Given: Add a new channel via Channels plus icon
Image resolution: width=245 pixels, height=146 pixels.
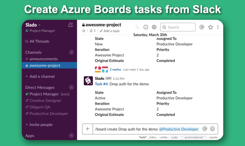Looking at the screenshot, I should [x=71, y=52].
